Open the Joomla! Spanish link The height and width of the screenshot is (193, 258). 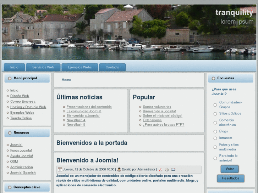(x=23, y=173)
